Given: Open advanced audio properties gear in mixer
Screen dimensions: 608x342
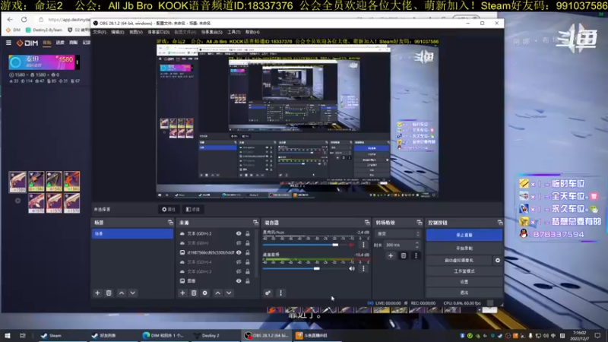Looking at the screenshot, I should pyautogui.click(x=268, y=293).
